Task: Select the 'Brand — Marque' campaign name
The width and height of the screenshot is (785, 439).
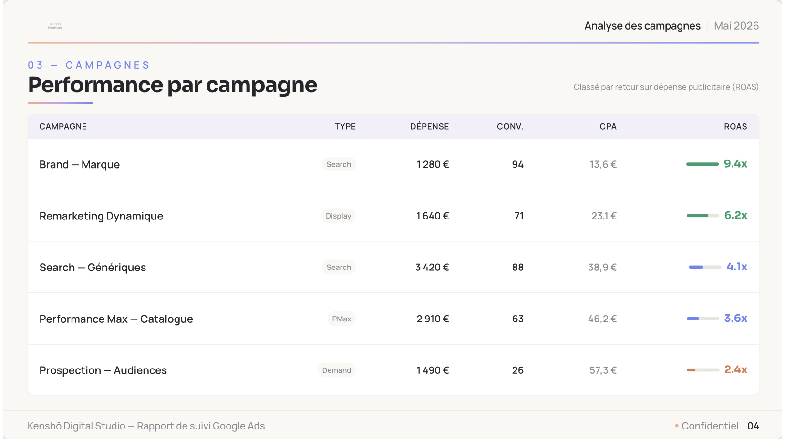Action: (x=80, y=164)
